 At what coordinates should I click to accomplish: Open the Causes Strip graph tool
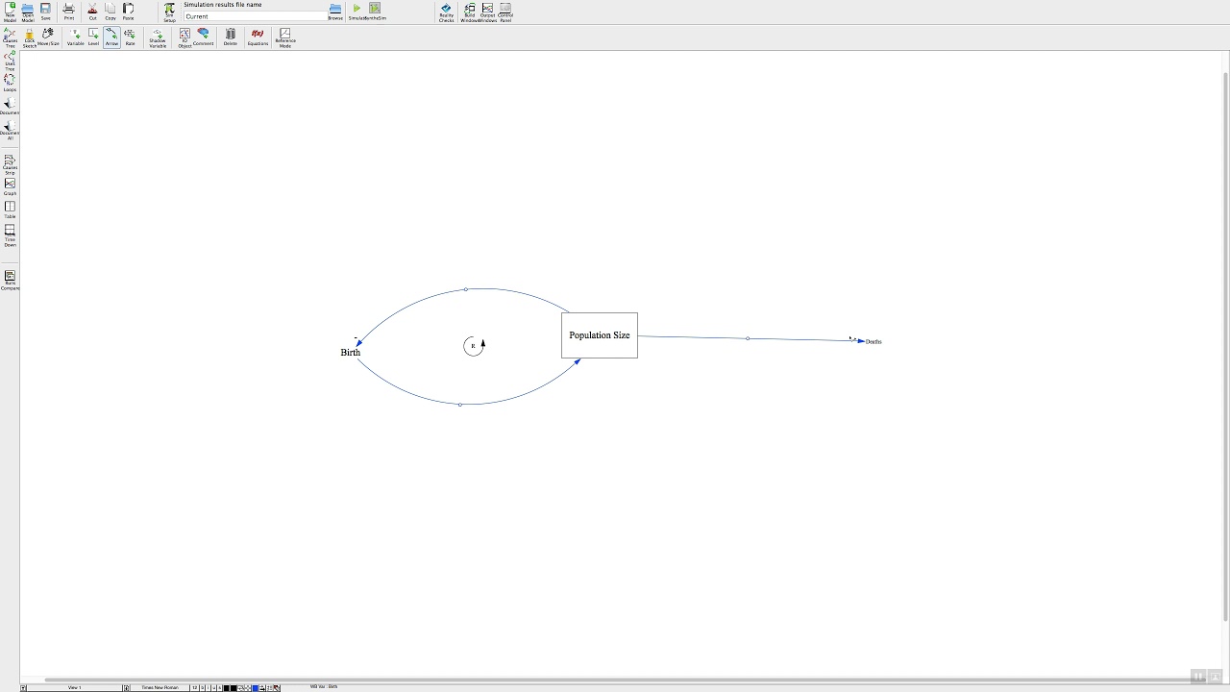point(10,164)
